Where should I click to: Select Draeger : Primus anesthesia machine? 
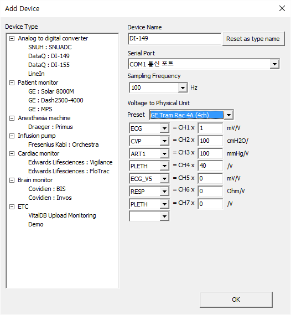(50, 127)
